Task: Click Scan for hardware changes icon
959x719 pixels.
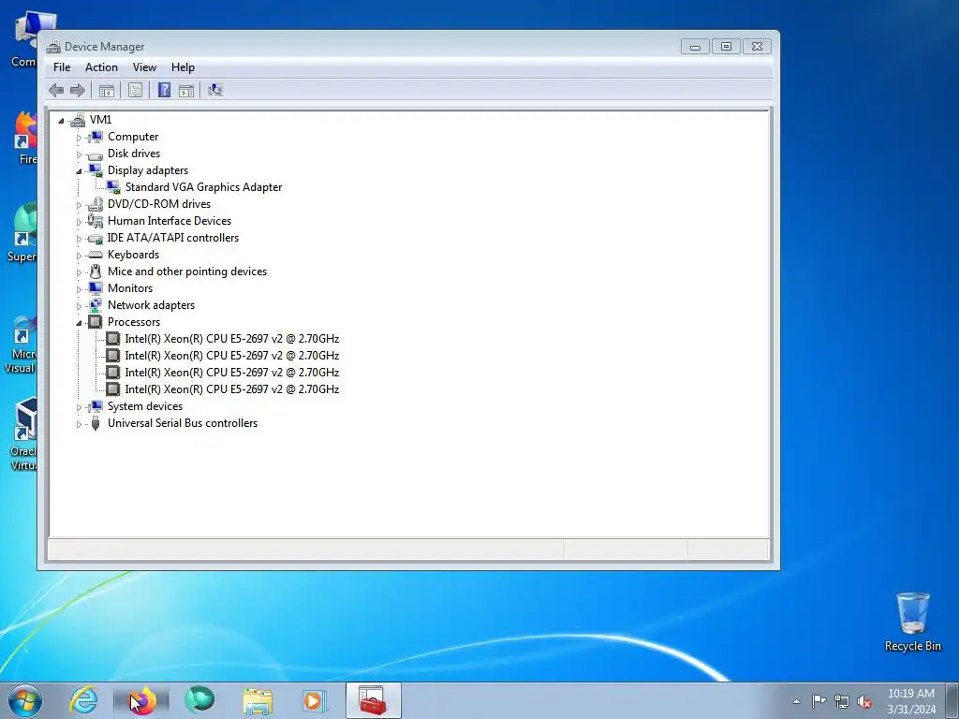Action: (x=215, y=91)
